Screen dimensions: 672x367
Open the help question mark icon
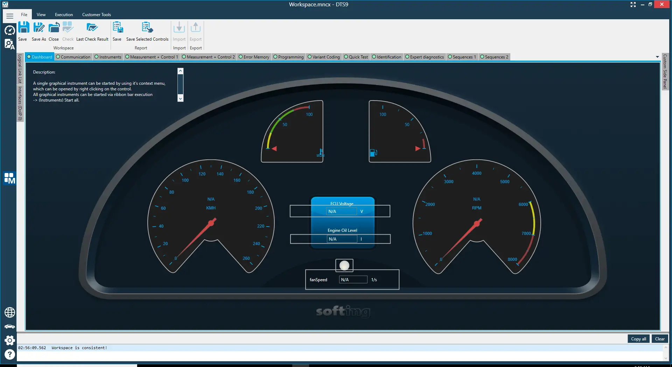(9, 354)
